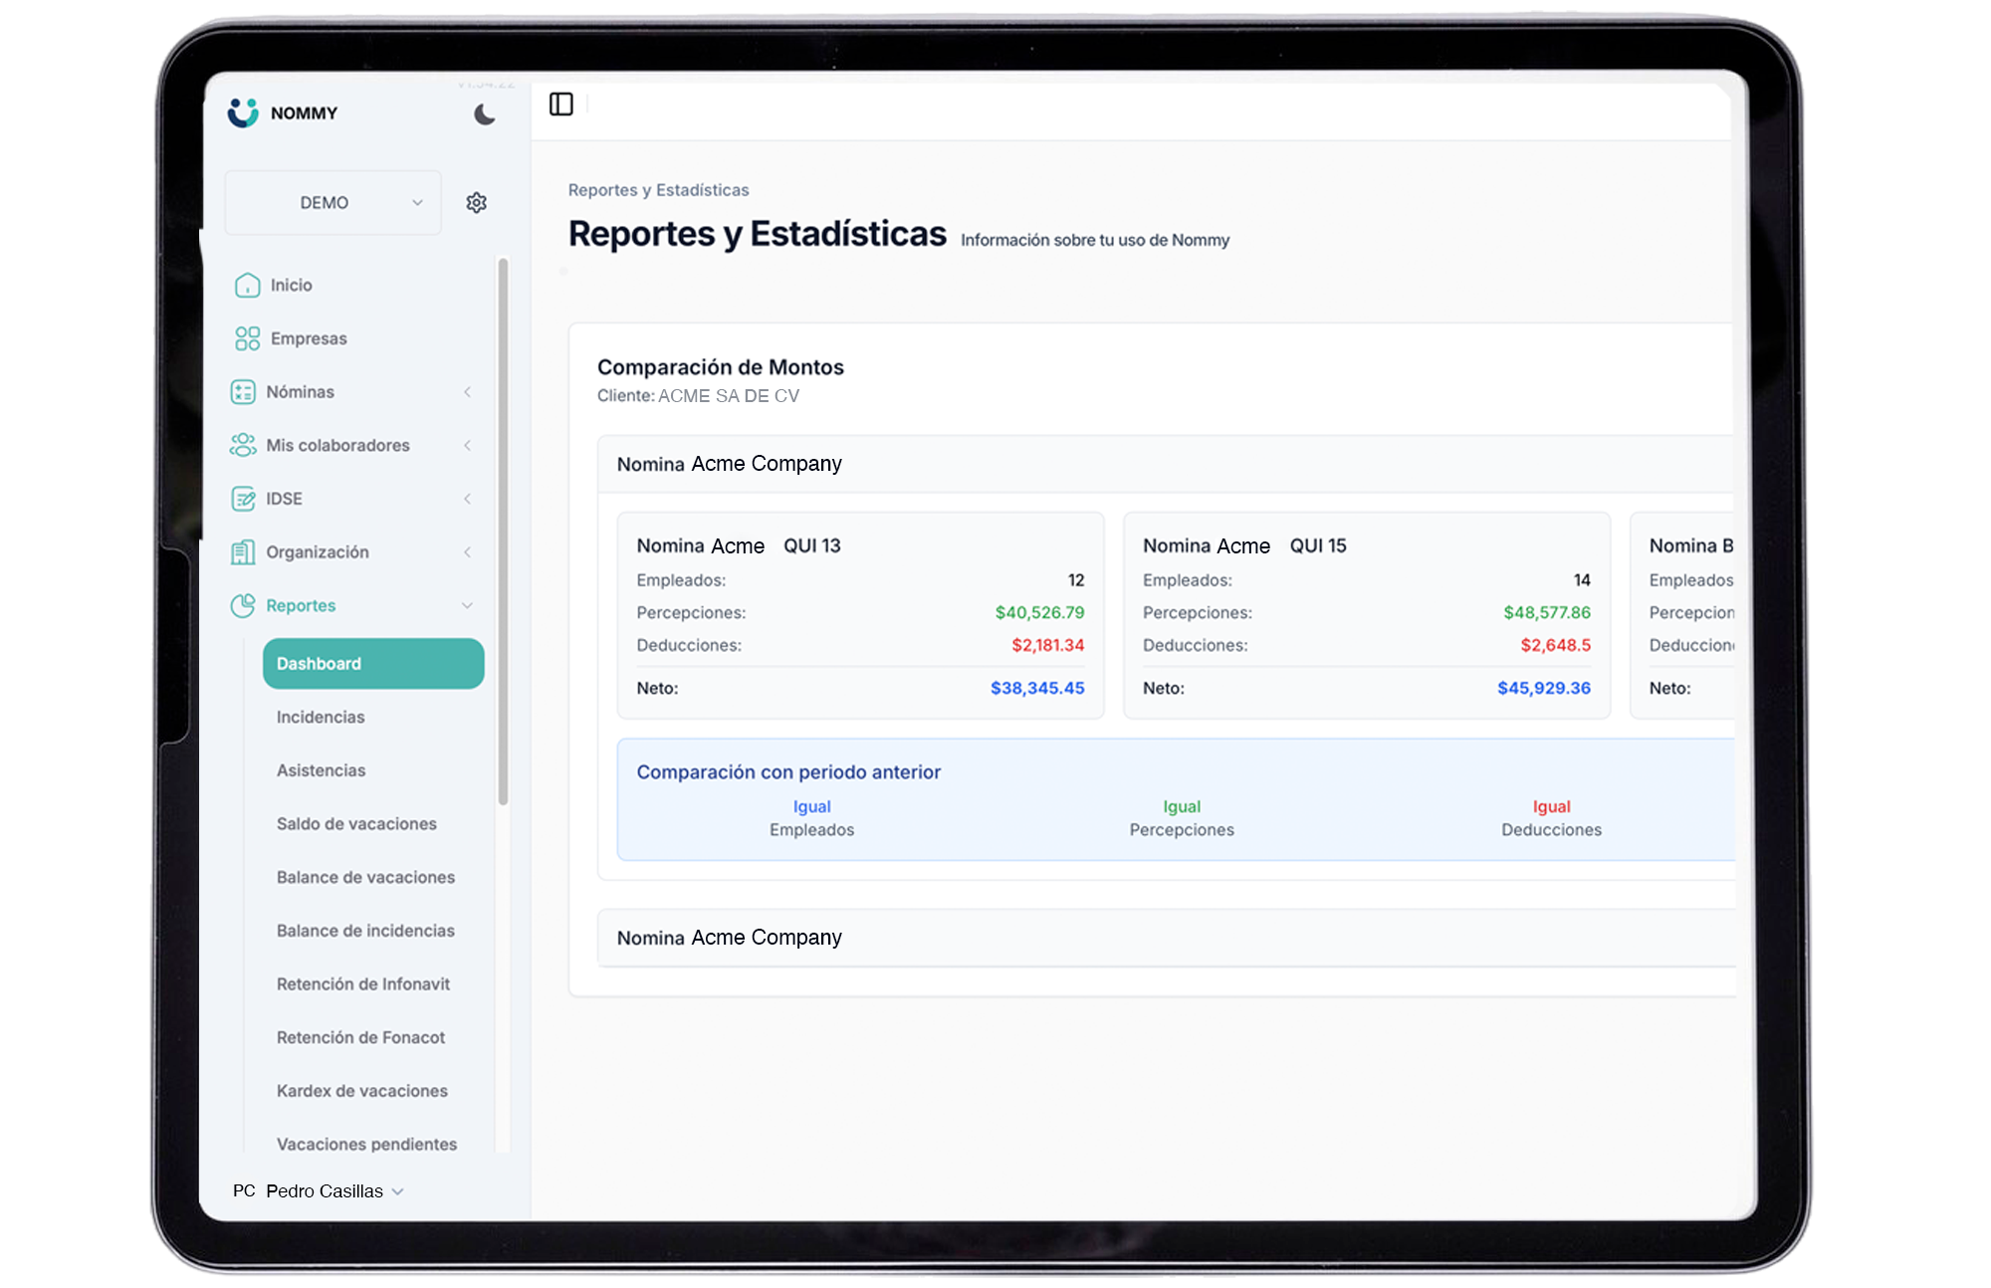
Task: Toggle dark mode moon icon
Action: pos(484,114)
